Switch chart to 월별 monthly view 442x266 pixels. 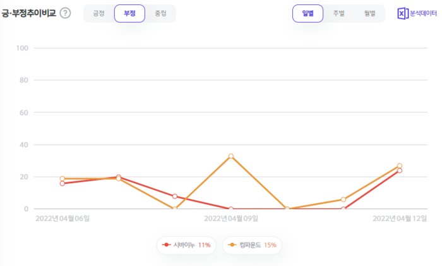coord(369,13)
